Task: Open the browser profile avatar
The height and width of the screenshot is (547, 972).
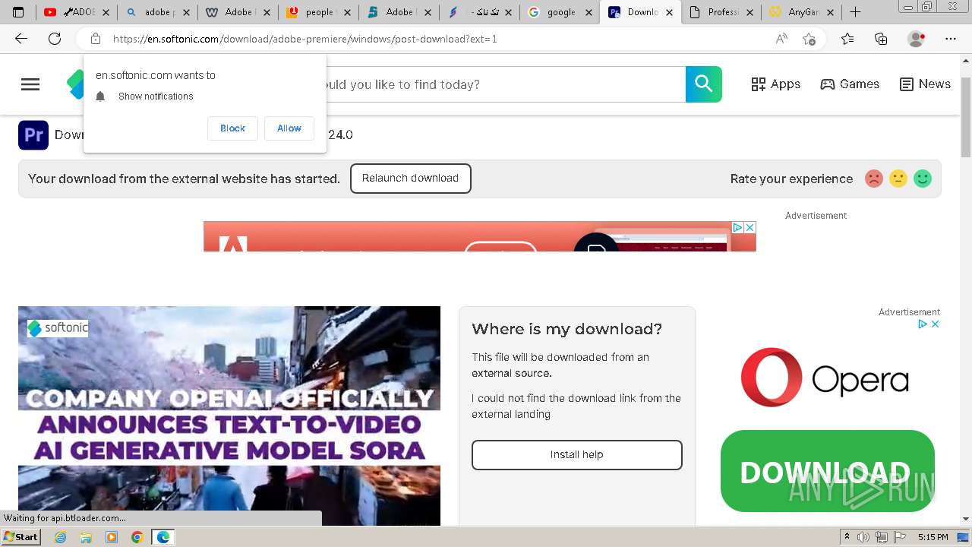Action: 917,39
